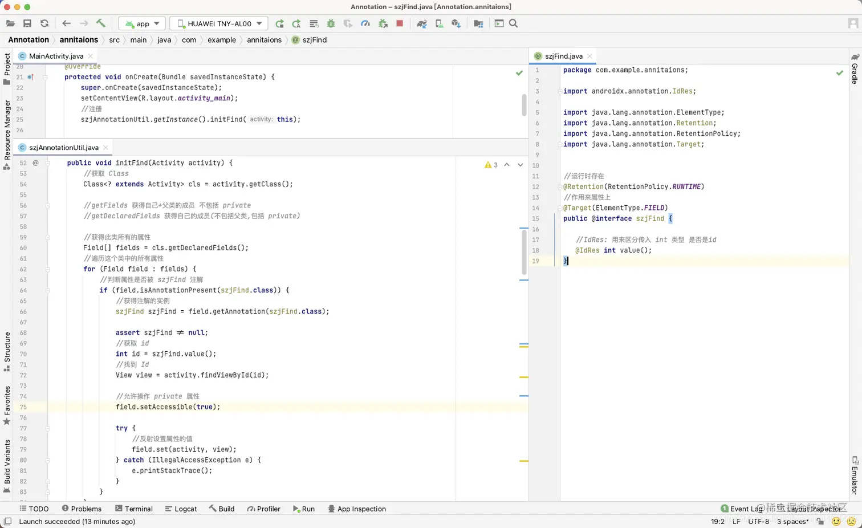Toggle the read-only lock icon in status bar

pyautogui.click(x=820, y=521)
